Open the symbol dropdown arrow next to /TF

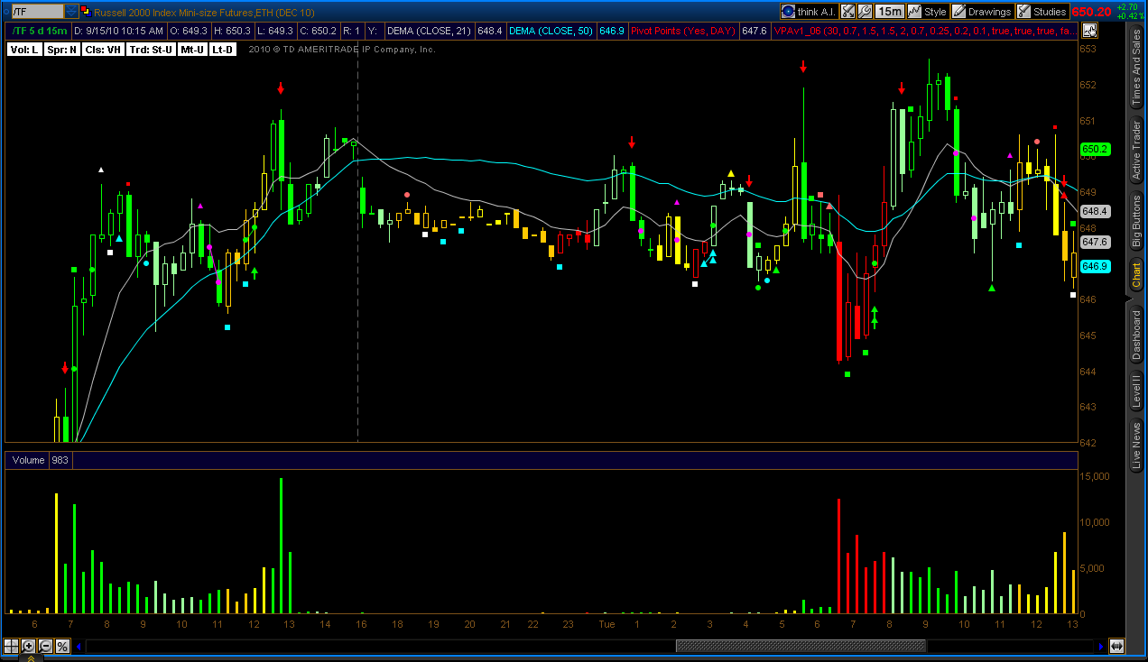(x=71, y=12)
